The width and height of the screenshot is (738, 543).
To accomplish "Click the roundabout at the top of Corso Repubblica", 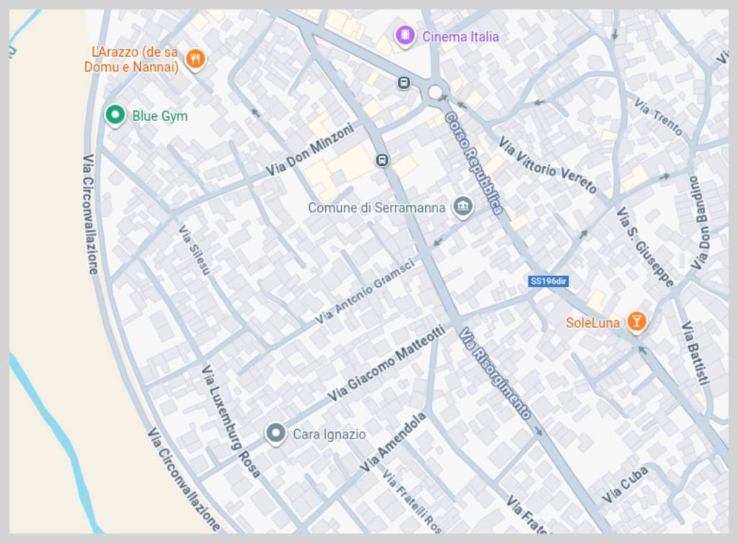I will click(x=435, y=92).
